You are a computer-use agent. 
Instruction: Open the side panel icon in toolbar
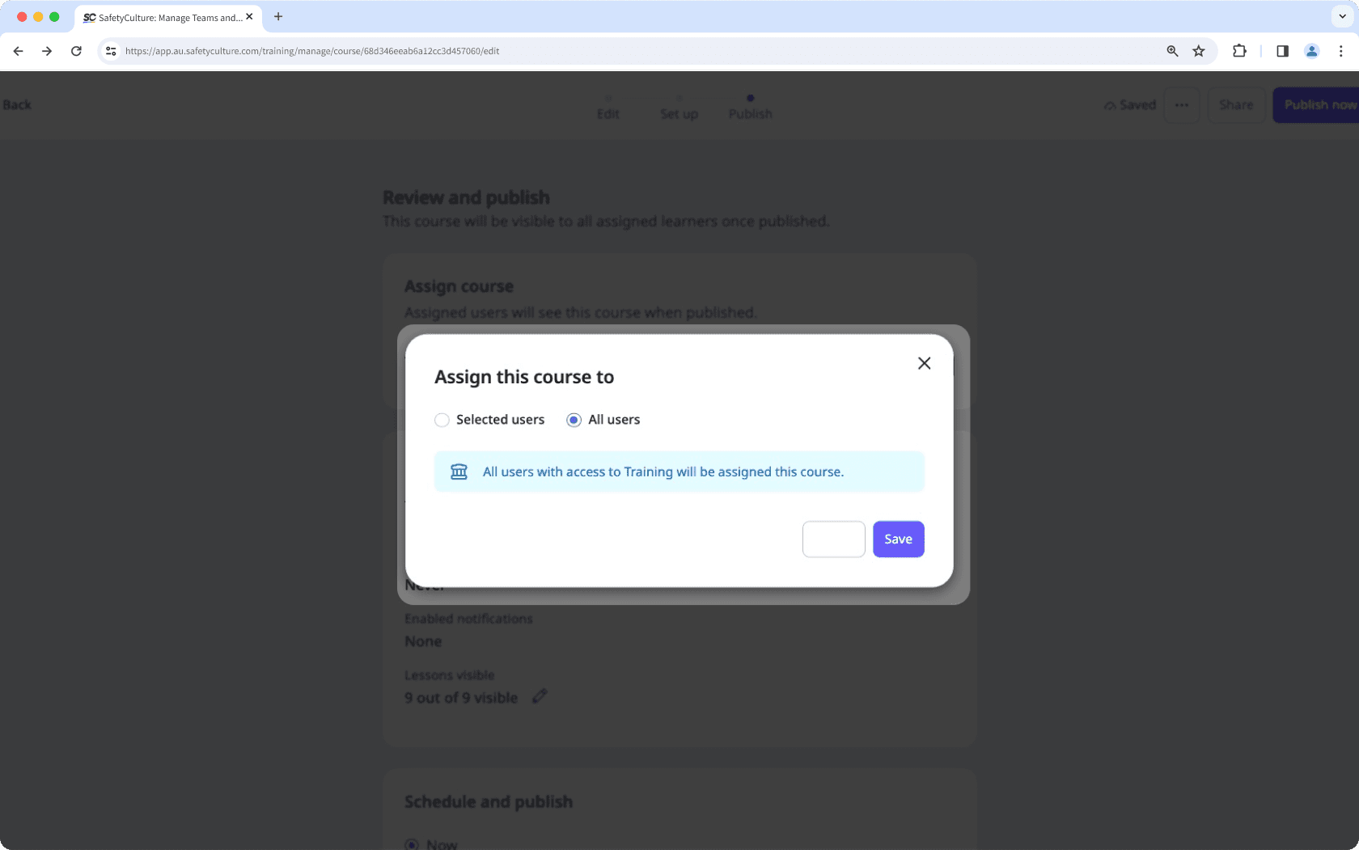pos(1281,50)
